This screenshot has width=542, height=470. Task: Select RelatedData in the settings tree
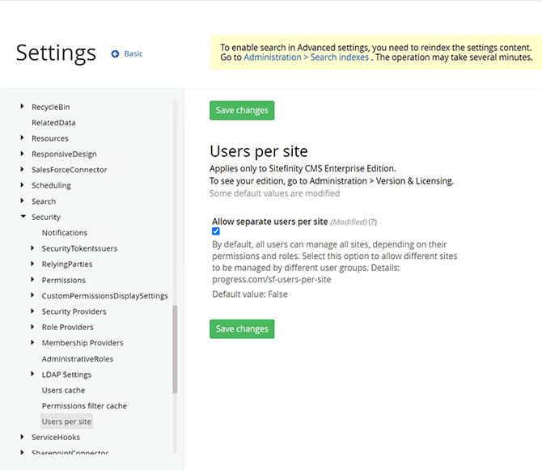point(53,123)
